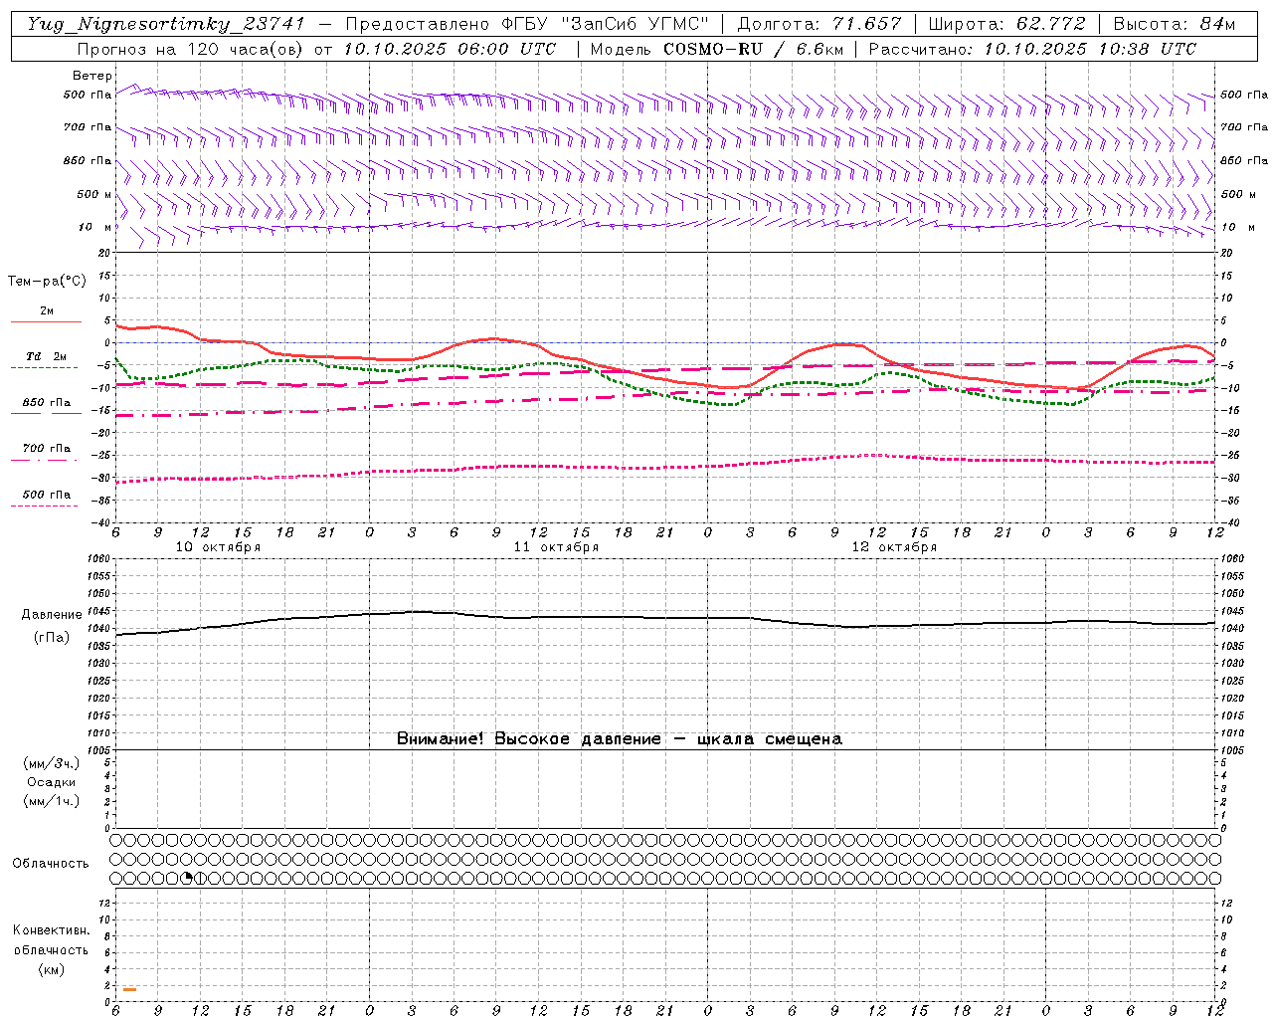The height and width of the screenshot is (1019, 1273).
Task: Click the forecast start time 10.10.2025 06:00 UTC
Action: pos(450,49)
